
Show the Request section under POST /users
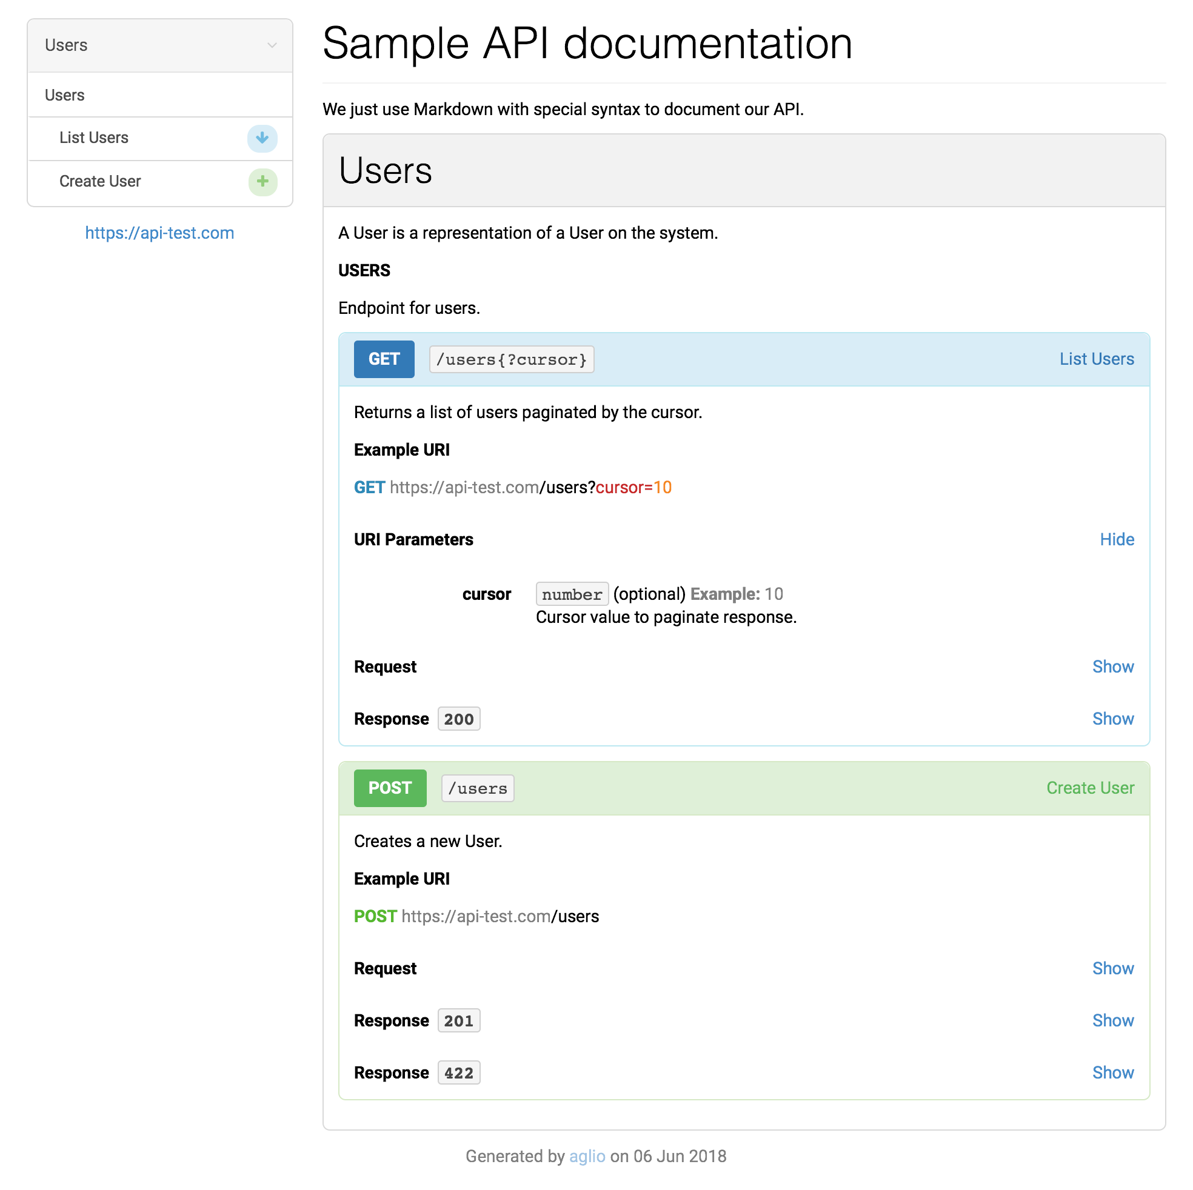point(1113,968)
